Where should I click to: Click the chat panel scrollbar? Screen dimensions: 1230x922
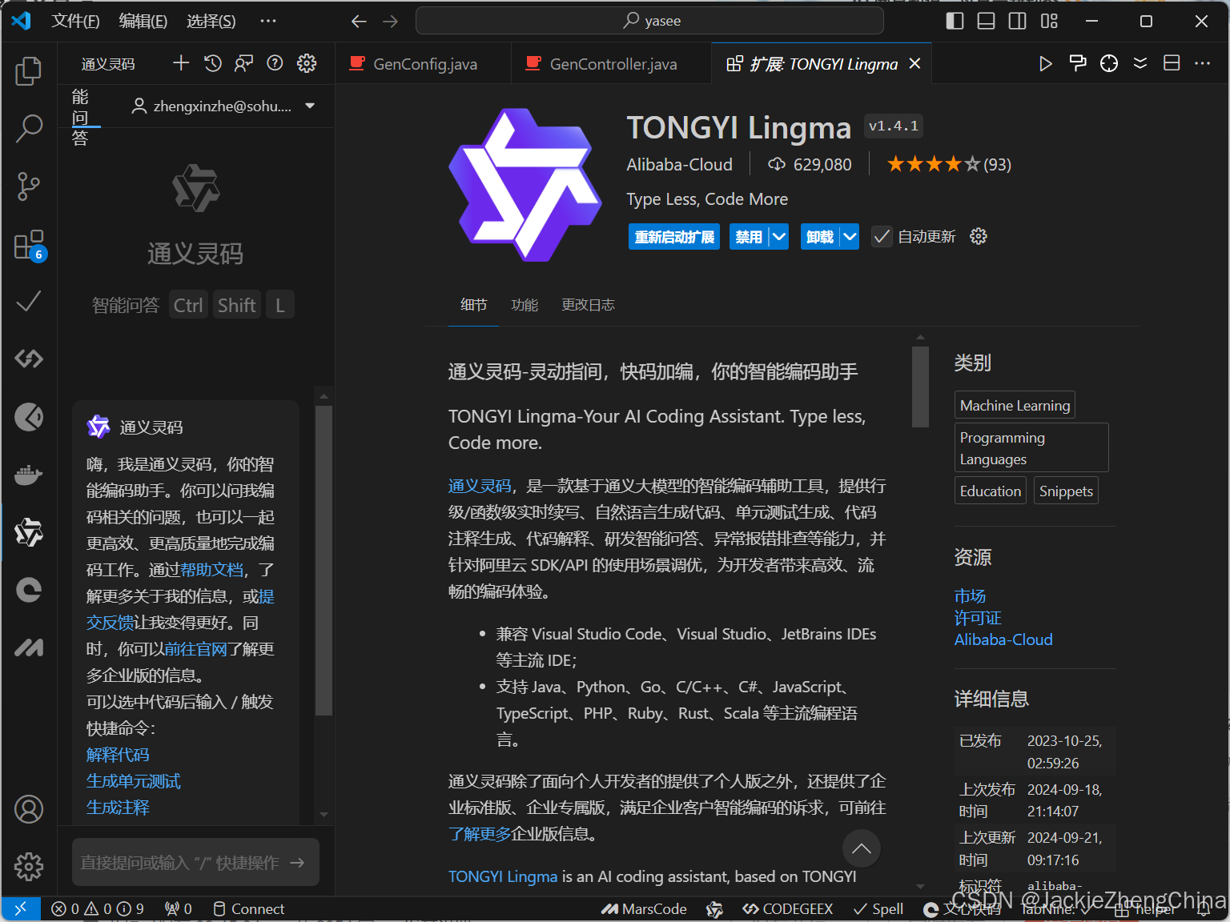(324, 560)
